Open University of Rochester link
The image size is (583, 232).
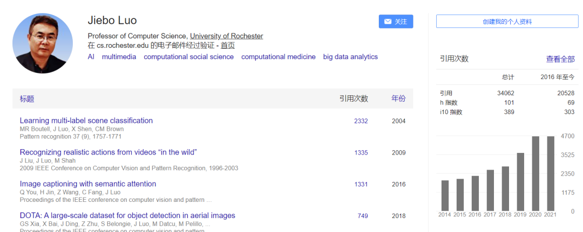pyautogui.click(x=226, y=36)
